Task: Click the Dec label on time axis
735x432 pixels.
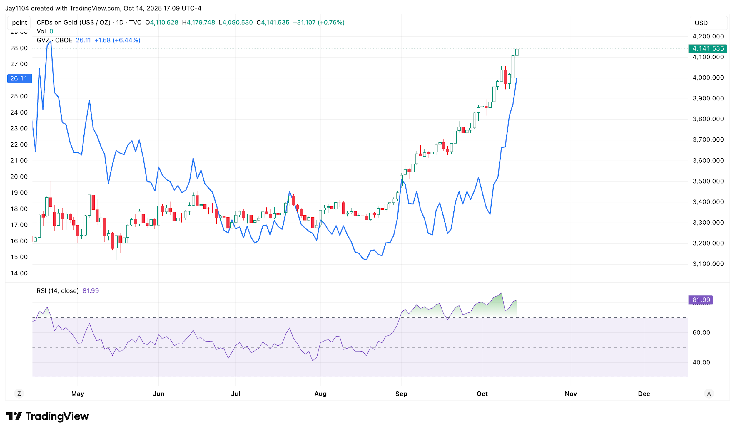Action: (644, 394)
